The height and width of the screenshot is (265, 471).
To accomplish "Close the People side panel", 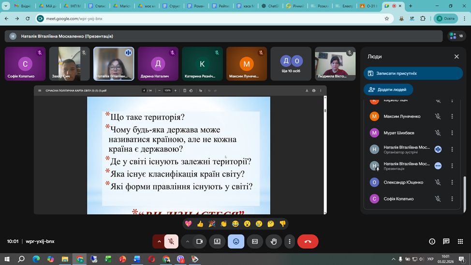I will [456, 57].
